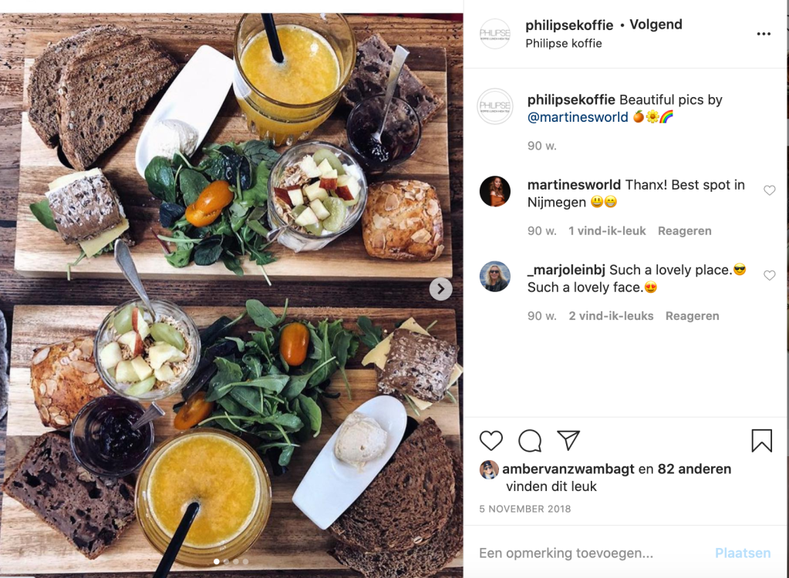This screenshot has width=789, height=578.
Task: Reply to martinesworld with Reageren
Action: click(x=684, y=230)
